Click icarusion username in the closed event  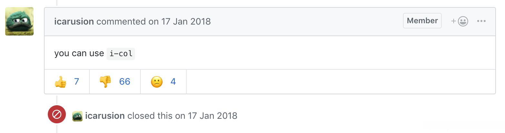click(x=105, y=116)
